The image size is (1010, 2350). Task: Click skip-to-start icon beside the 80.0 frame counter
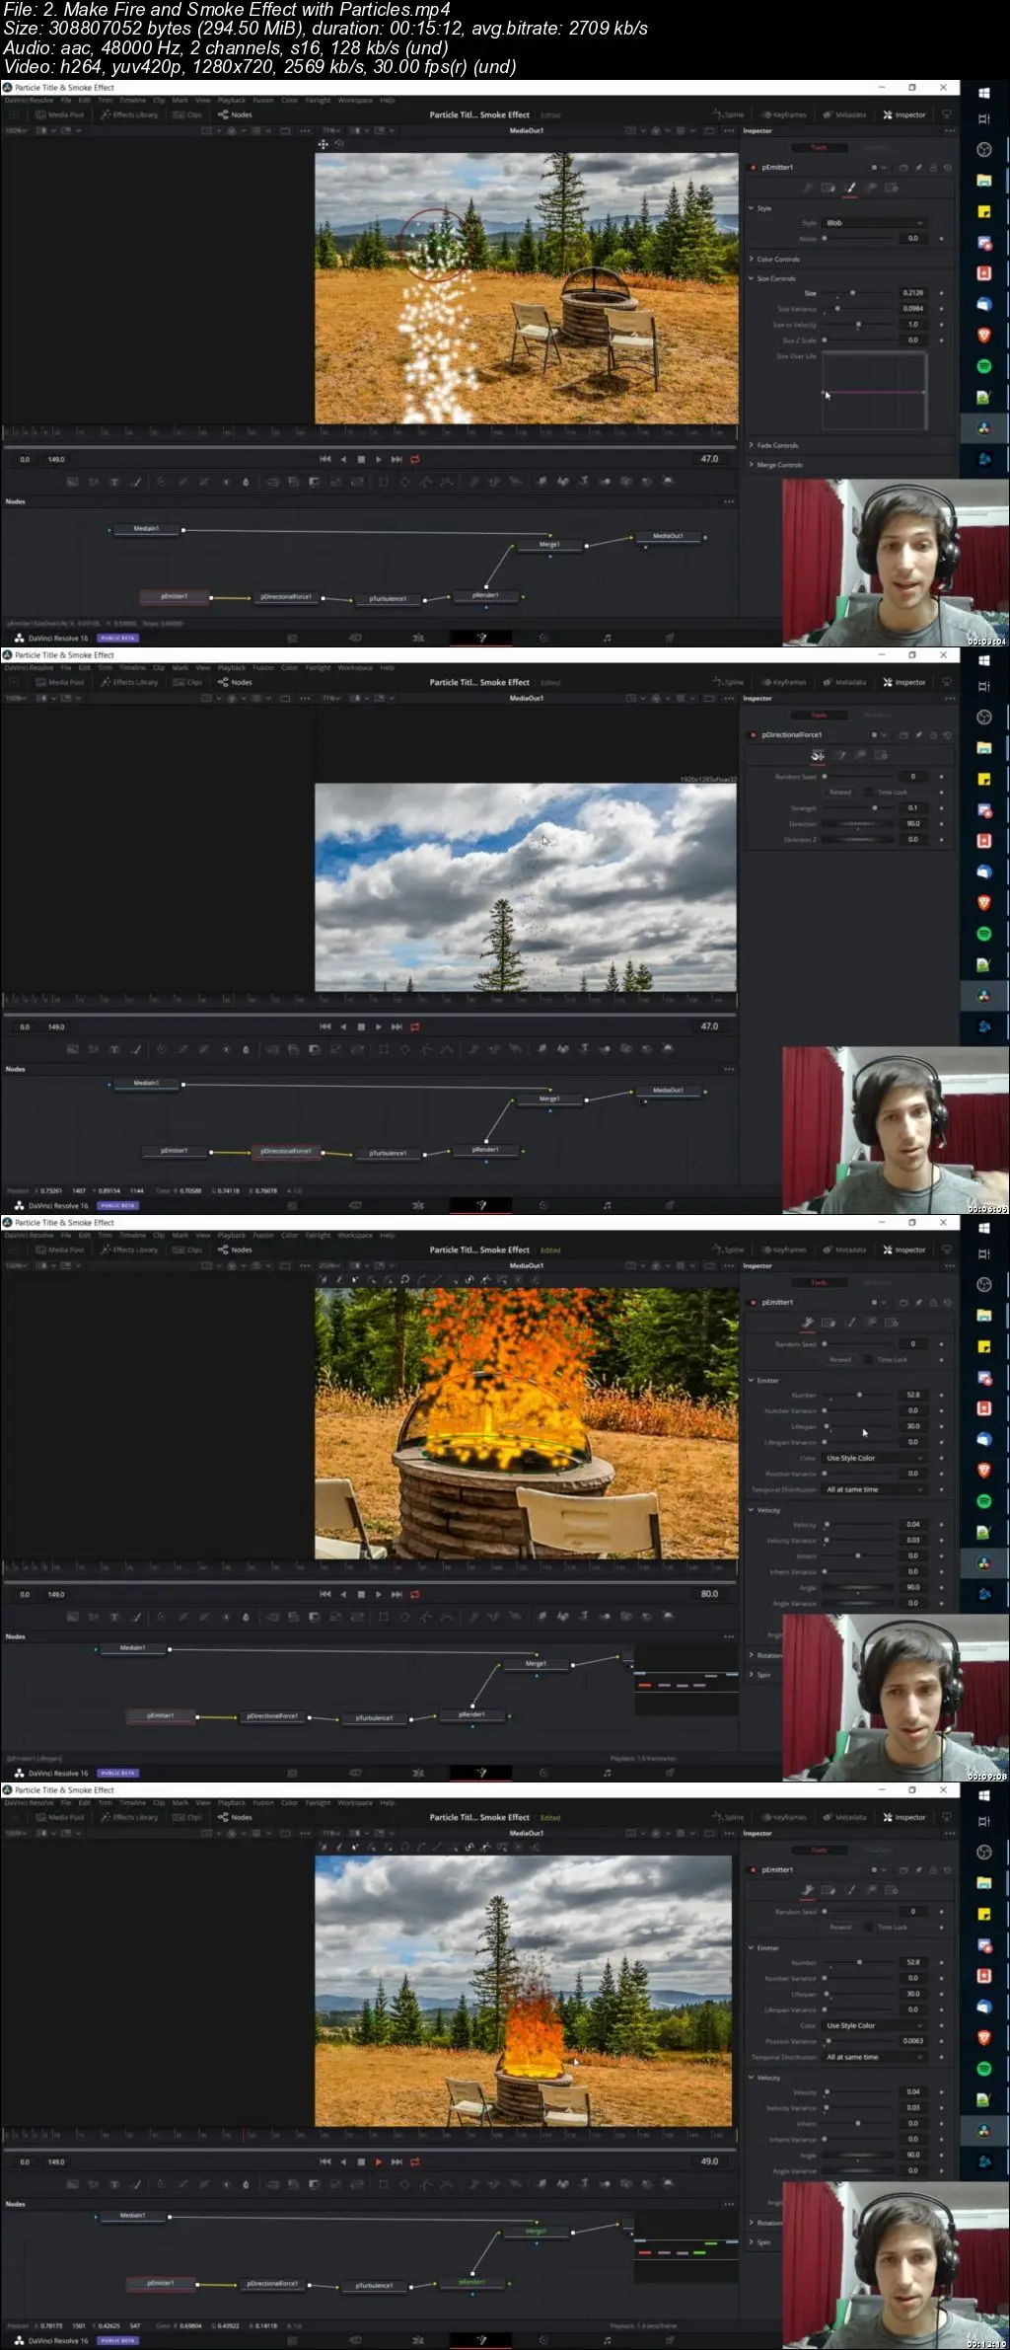(x=325, y=1594)
